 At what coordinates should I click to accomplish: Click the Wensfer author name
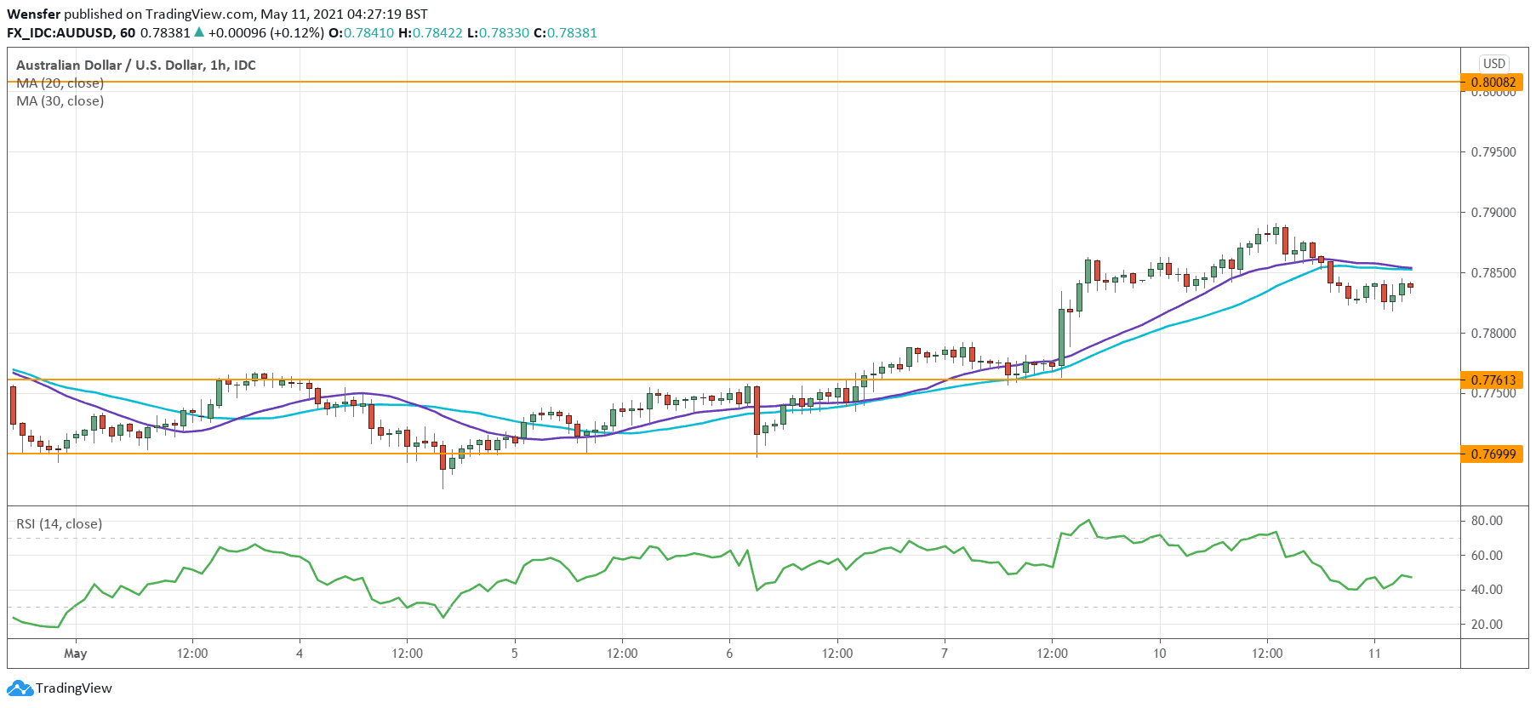33,14
